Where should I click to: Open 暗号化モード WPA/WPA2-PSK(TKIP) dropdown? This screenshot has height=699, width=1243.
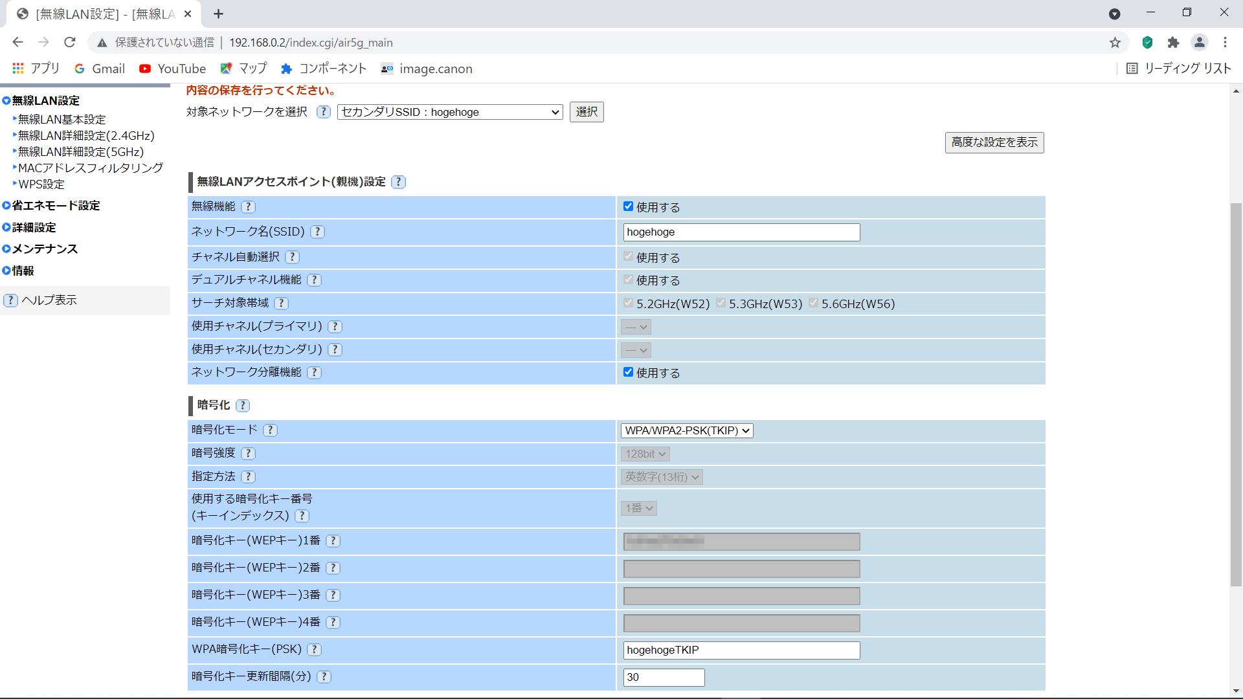click(687, 430)
